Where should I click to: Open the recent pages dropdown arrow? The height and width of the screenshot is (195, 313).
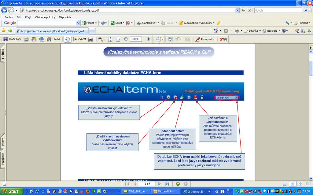point(17,10)
